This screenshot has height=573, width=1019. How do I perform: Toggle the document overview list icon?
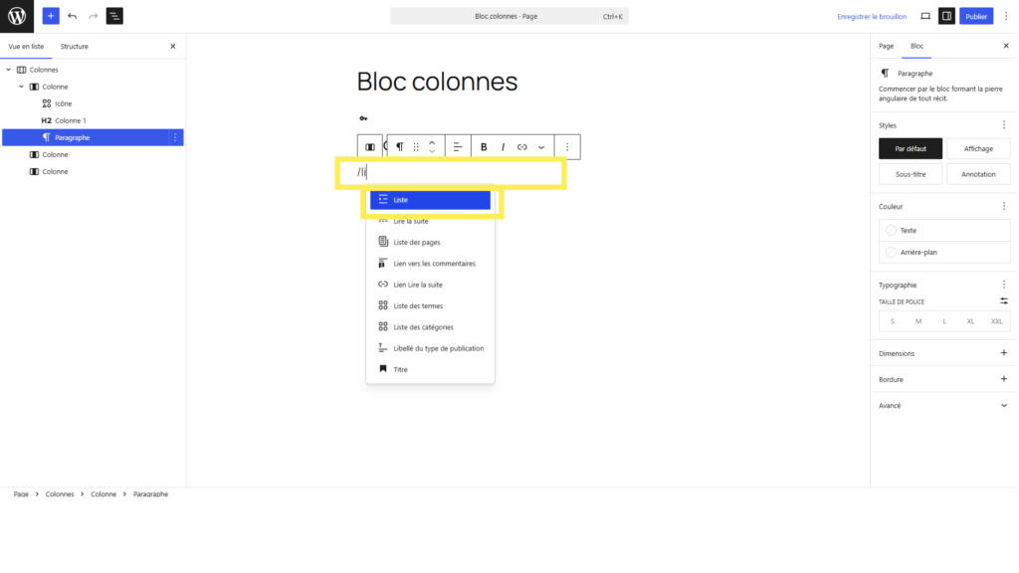[114, 16]
